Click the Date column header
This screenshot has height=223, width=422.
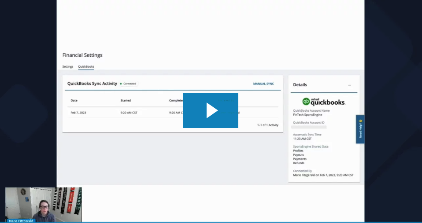[x=74, y=100]
